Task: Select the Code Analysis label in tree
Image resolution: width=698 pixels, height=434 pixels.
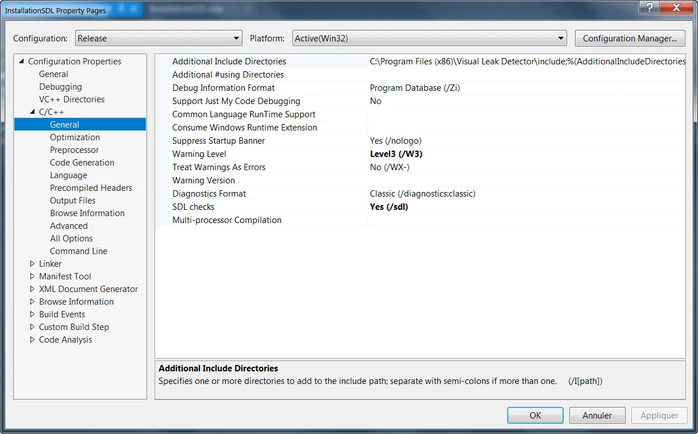Action: (x=65, y=340)
